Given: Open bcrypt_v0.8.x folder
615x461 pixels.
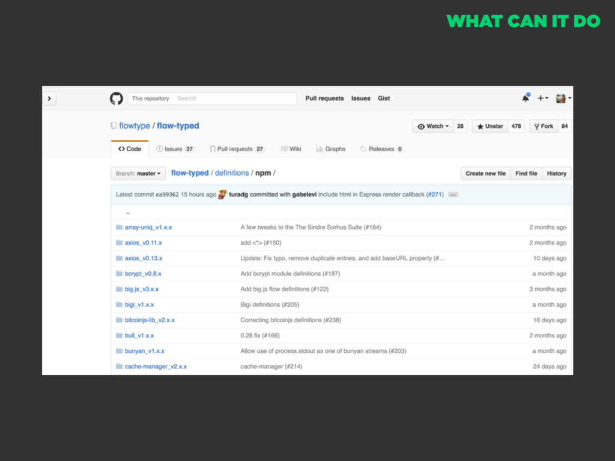Looking at the screenshot, I should point(143,274).
